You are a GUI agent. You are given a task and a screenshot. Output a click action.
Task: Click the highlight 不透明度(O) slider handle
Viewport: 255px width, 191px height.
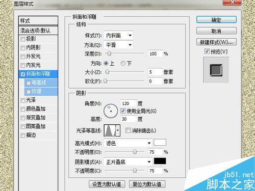[x=135, y=152]
